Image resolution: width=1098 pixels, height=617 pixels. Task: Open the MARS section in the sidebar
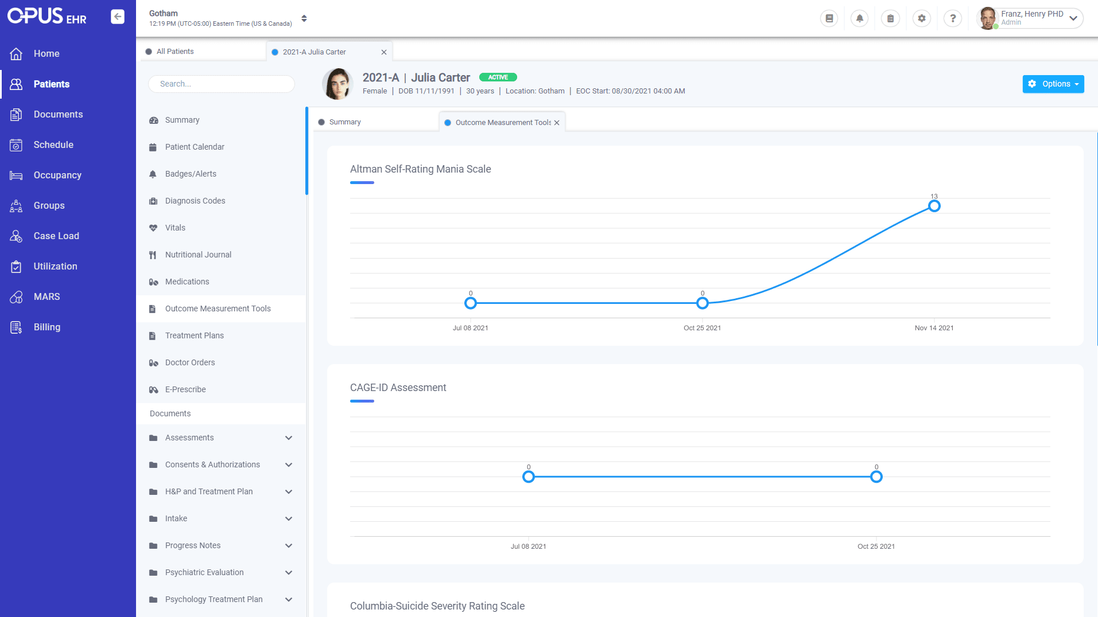click(46, 296)
